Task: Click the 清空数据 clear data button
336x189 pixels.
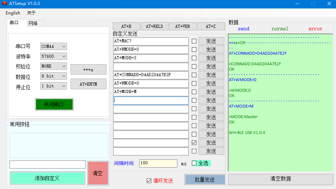Action: tap(280, 179)
